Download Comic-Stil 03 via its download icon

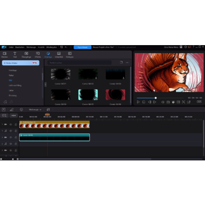tap(124, 78)
